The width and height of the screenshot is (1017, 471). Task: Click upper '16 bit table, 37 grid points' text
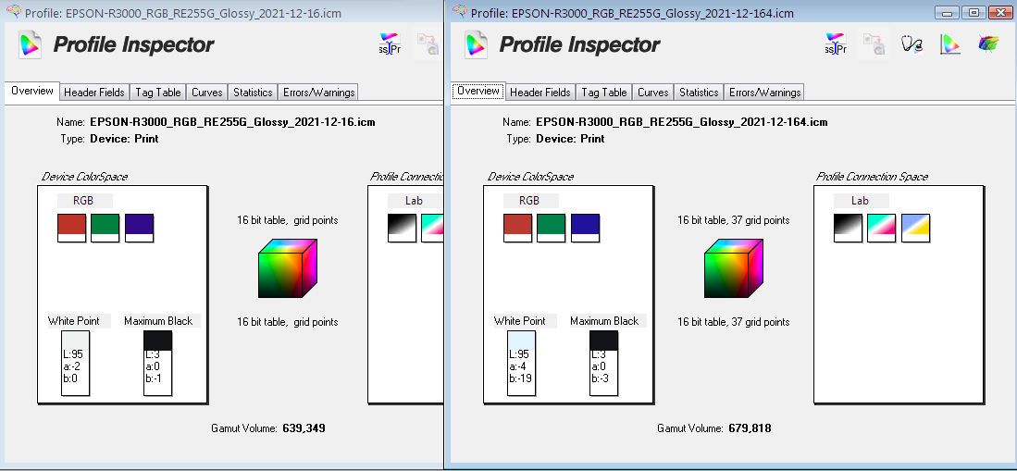734,220
